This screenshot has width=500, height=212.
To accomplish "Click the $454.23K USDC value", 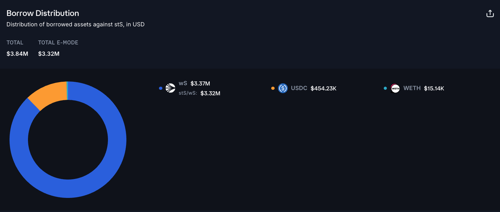I will click(x=323, y=88).
